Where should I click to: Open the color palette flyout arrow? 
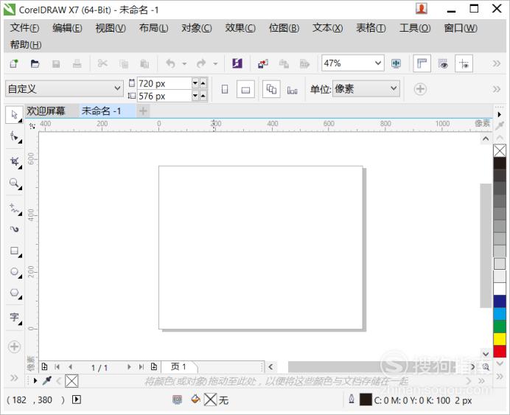[x=499, y=114]
